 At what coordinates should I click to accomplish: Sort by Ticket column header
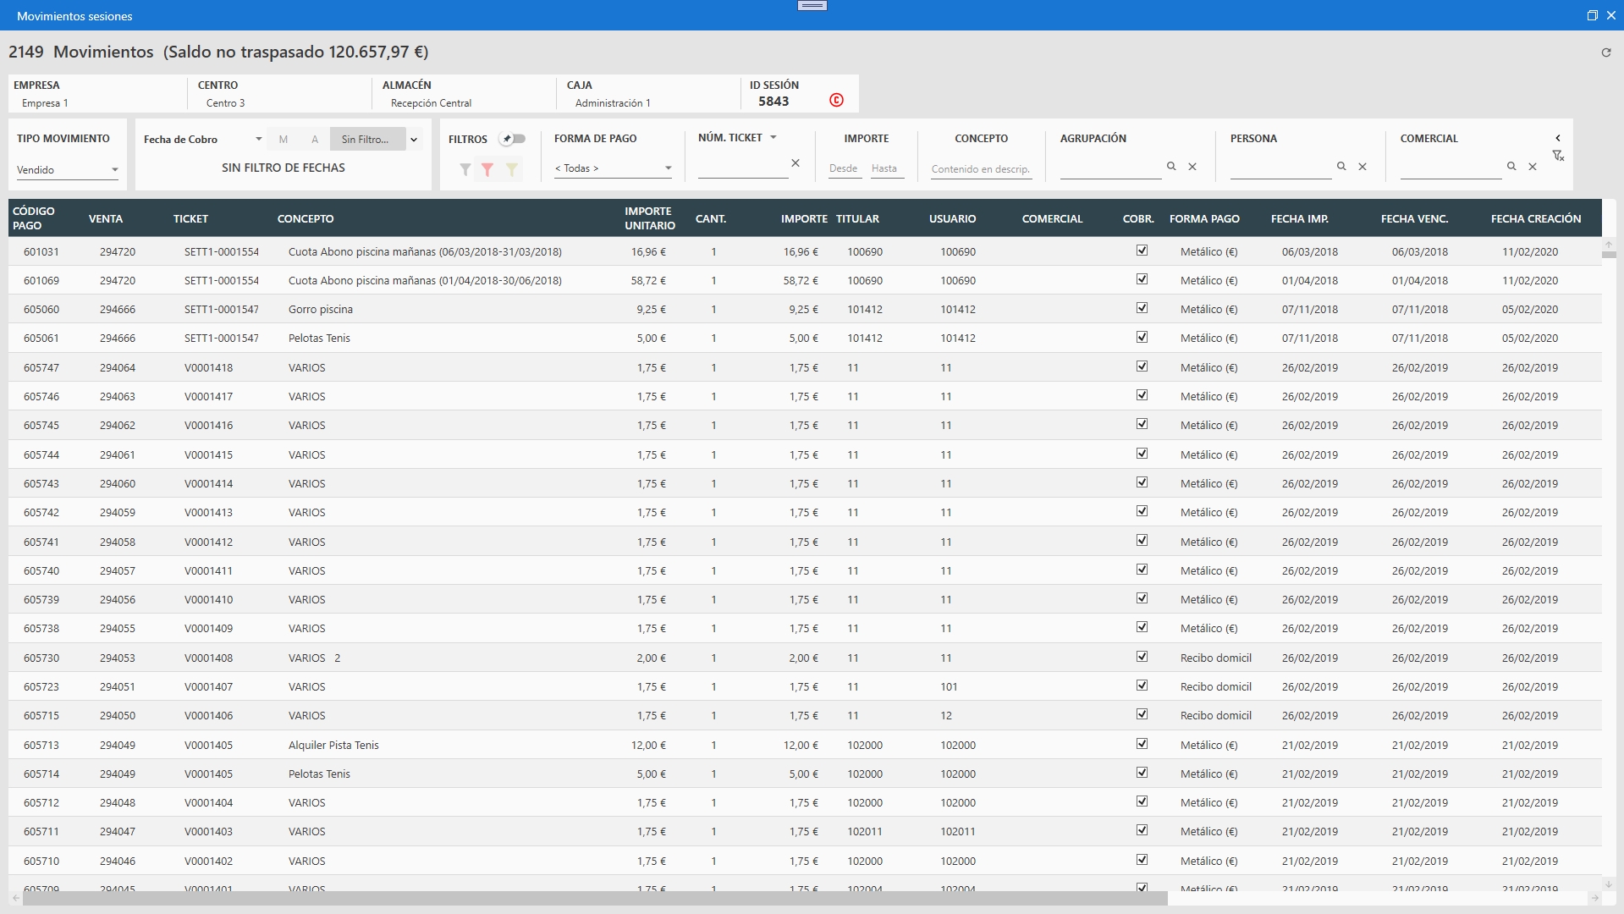click(190, 218)
